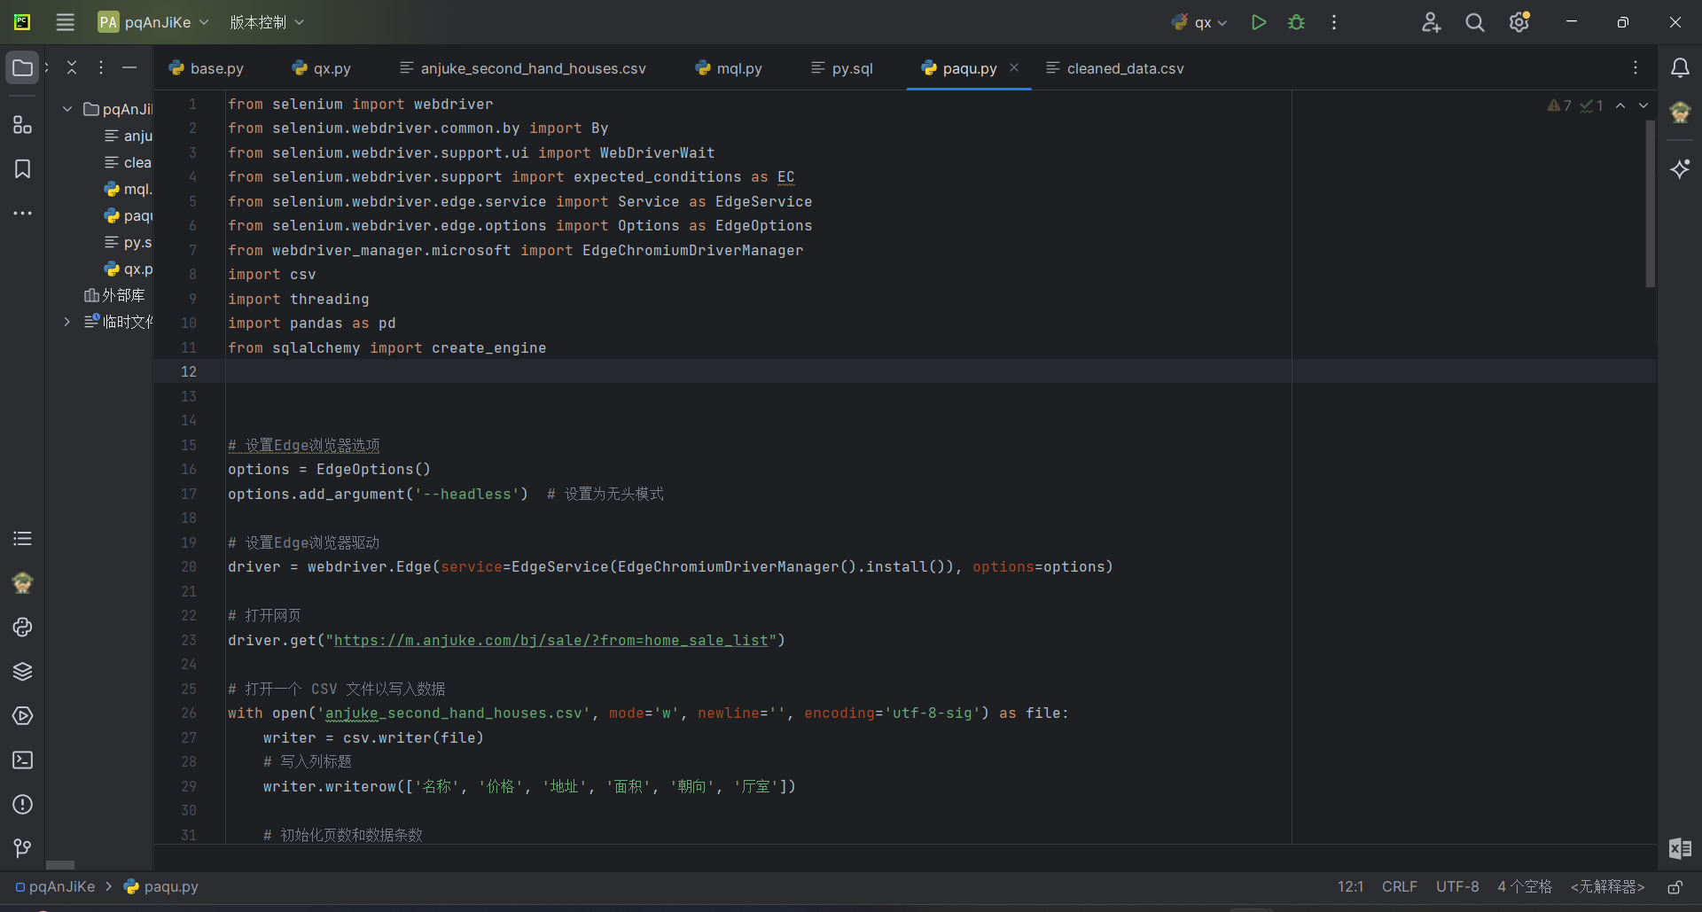Change CRLF line separator
The height and width of the screenshot is (912, 1702).
[x=1400, y=886]
